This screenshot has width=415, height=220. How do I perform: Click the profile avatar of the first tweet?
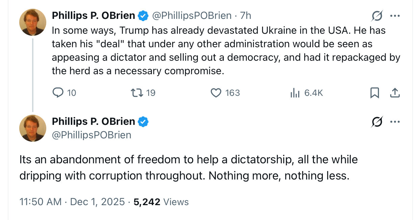[x=33, y=22]
